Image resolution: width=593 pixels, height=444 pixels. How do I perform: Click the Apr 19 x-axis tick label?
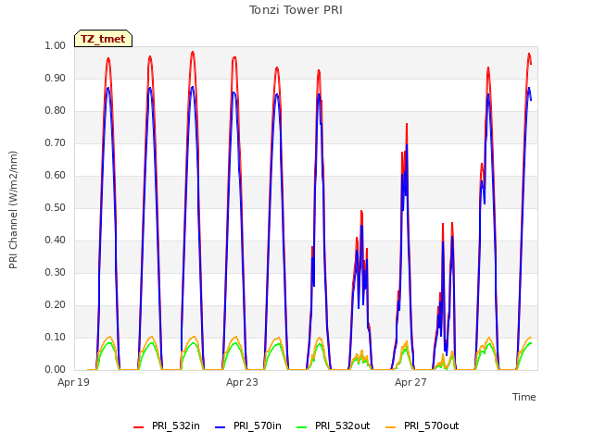click(x=73, y=382)
